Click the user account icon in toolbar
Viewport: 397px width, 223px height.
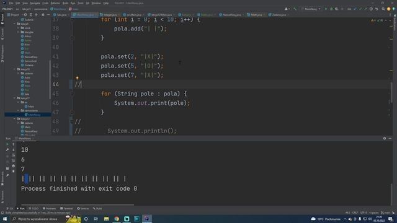pyautogui.click(x=287, y=9)
